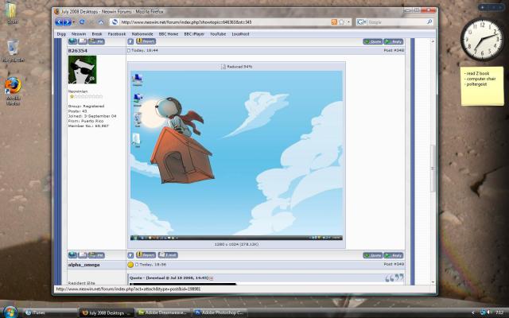The width and height of the screenshot is (509, 318).
Task: Open the BBC iPlayer bookmark
Action: pyautogui.click(x=194, y=34)
